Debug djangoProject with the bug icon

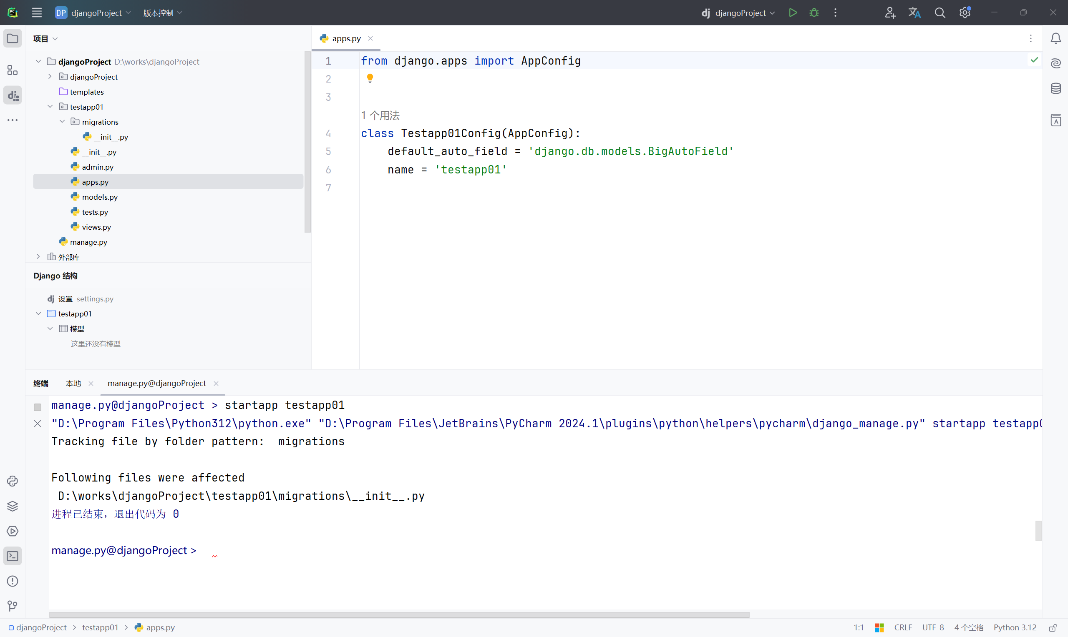(x=814, y=13)
